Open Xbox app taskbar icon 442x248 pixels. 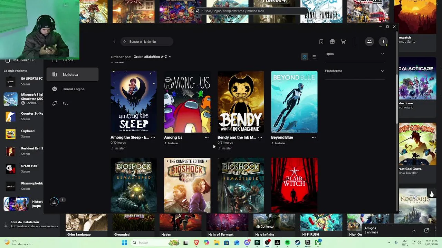click(318, 243)
